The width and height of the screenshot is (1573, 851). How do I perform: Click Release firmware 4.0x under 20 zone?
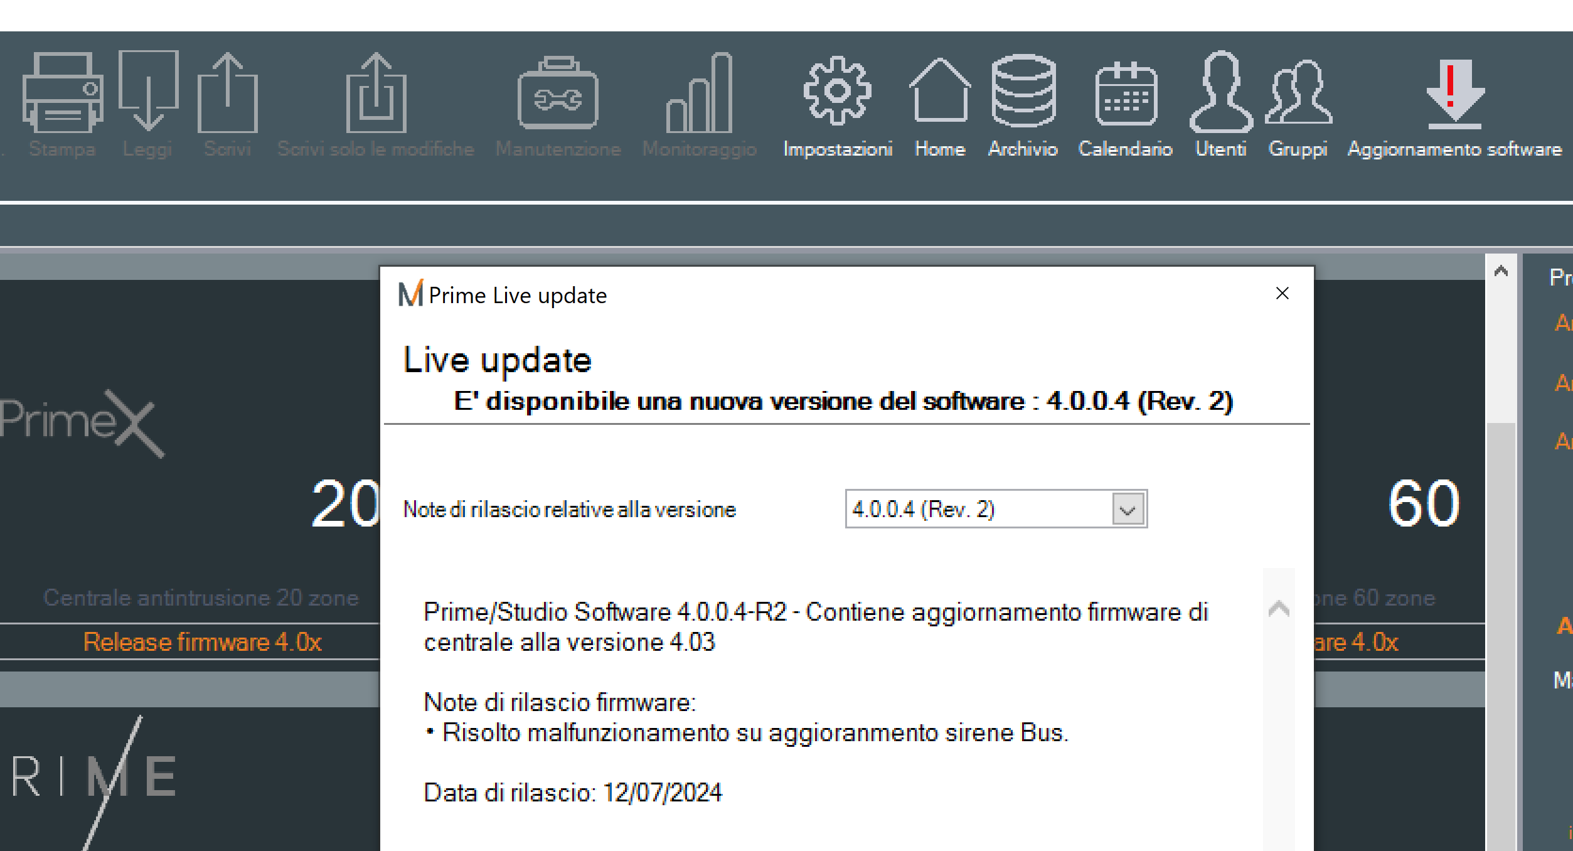point(202,642)
